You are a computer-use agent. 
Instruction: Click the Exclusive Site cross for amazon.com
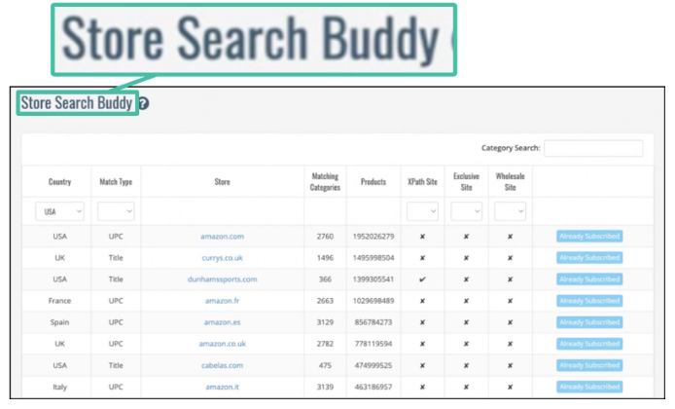466,237
